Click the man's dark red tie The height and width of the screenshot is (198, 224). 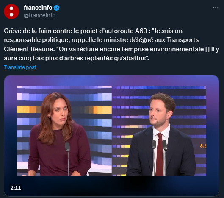tap(160, 154)
